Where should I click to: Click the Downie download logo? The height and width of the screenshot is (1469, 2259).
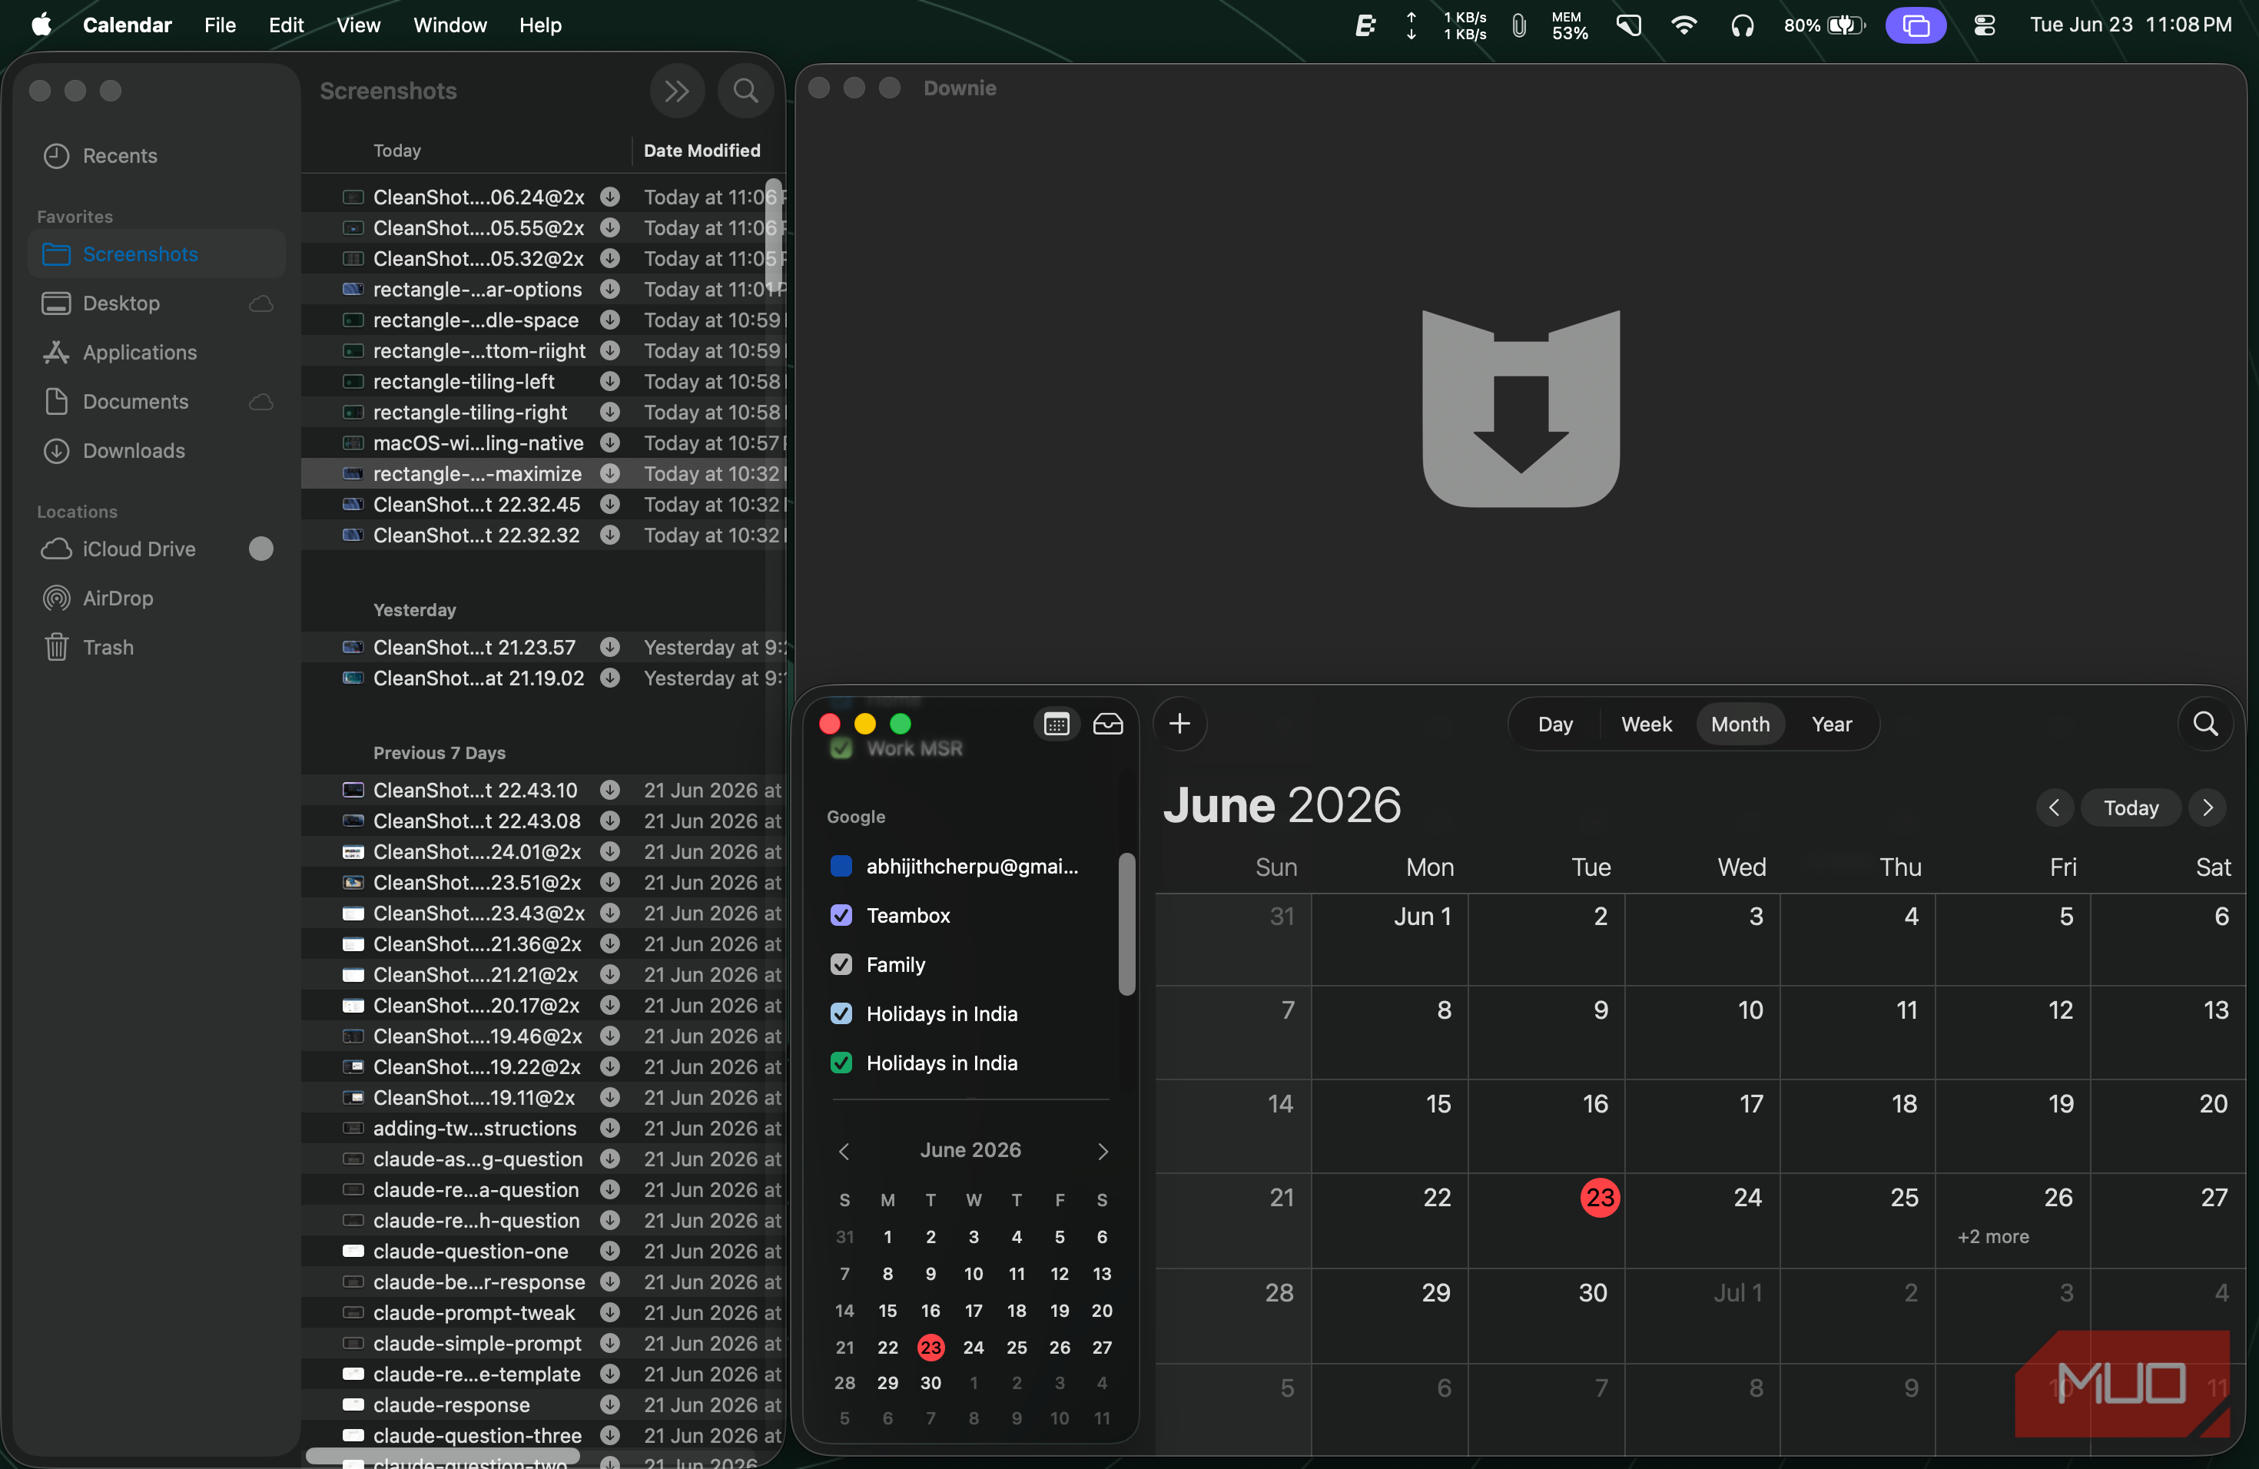point(1521,409)
